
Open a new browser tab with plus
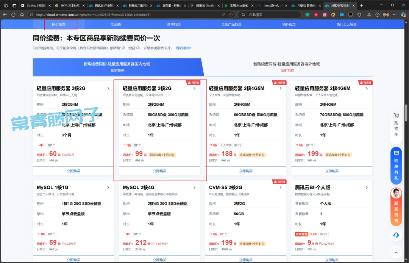pyautogui.click(x=361, y=5)
